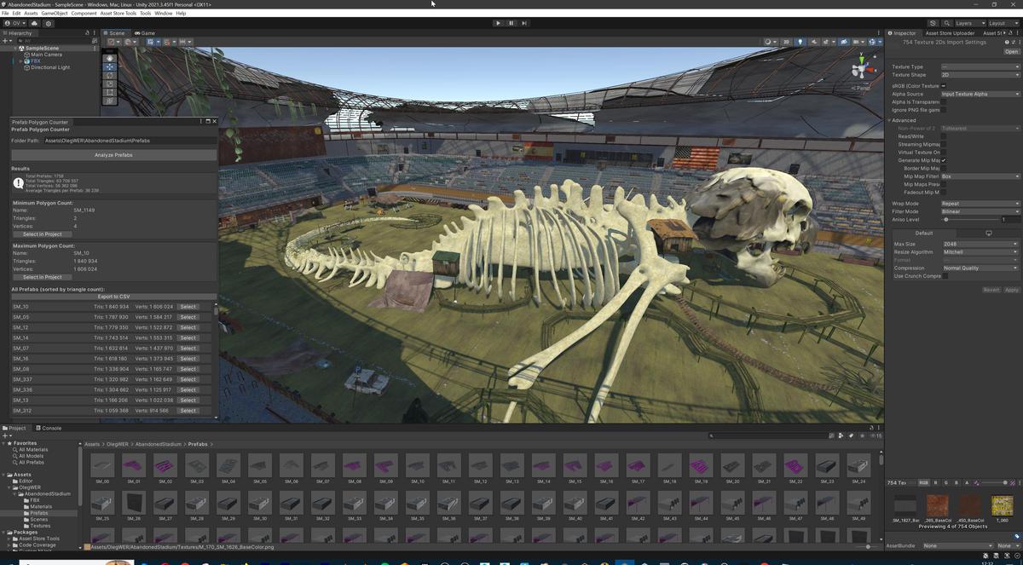This screenshot has width=1023, height=565.
Task: Toggle the sRGB (Color Texture) checkbox
Action: point(943,85)
